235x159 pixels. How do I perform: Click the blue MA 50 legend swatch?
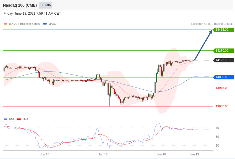click(45, 24)
